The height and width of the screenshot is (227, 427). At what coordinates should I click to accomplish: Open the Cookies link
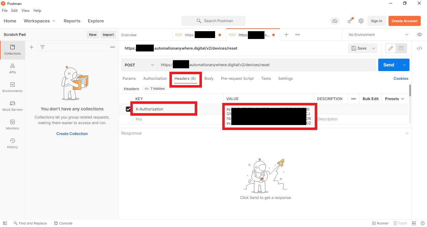tap(401, 79)
